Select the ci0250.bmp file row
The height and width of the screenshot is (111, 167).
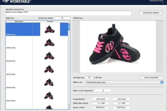pos(37,96)
